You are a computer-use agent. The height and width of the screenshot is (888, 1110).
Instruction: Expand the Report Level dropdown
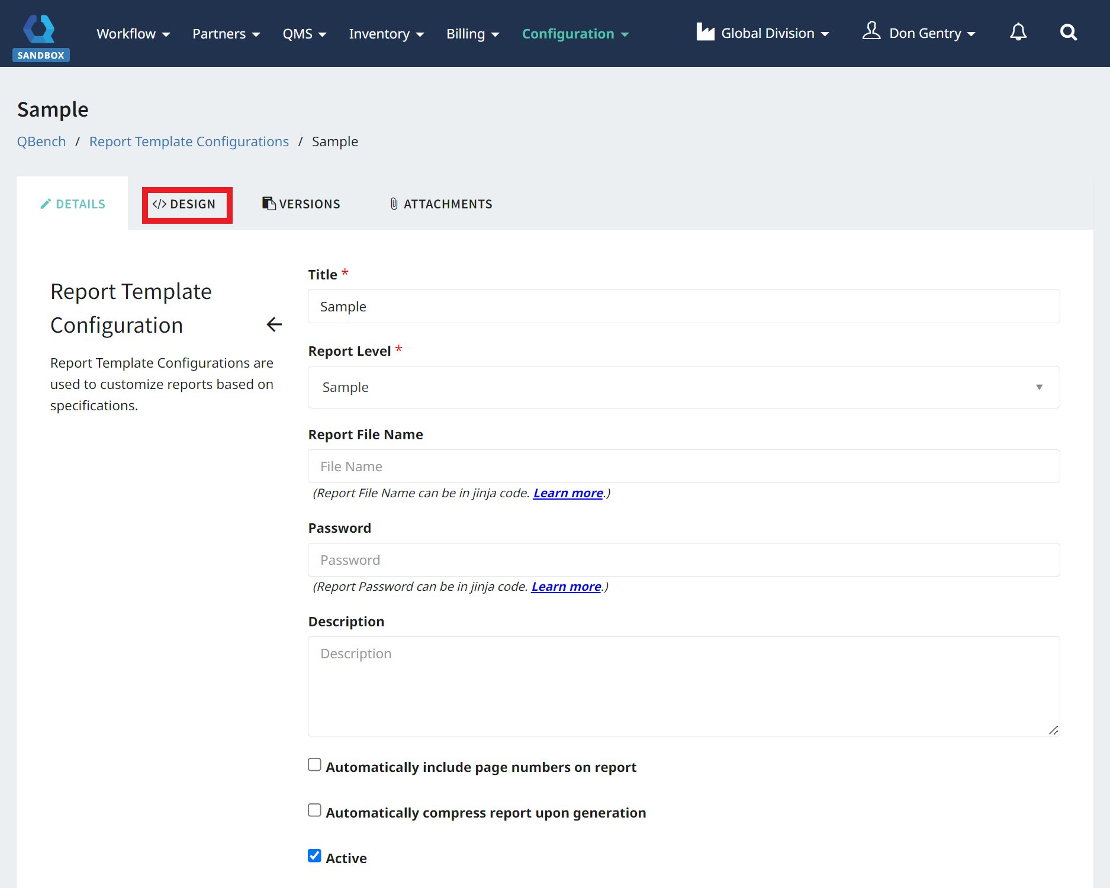[683, 387]
